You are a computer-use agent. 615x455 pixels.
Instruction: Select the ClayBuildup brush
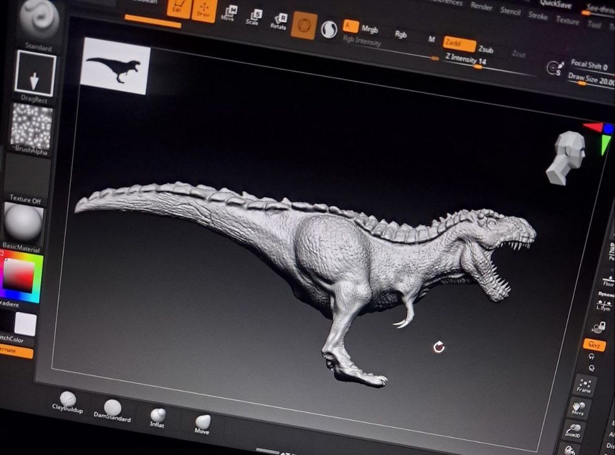click(x=68, y=403)
